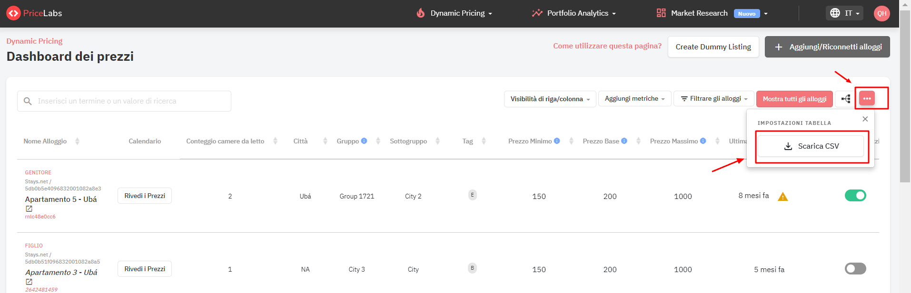Click the globe language icon

pyautogui.click(x=835, y=13)
